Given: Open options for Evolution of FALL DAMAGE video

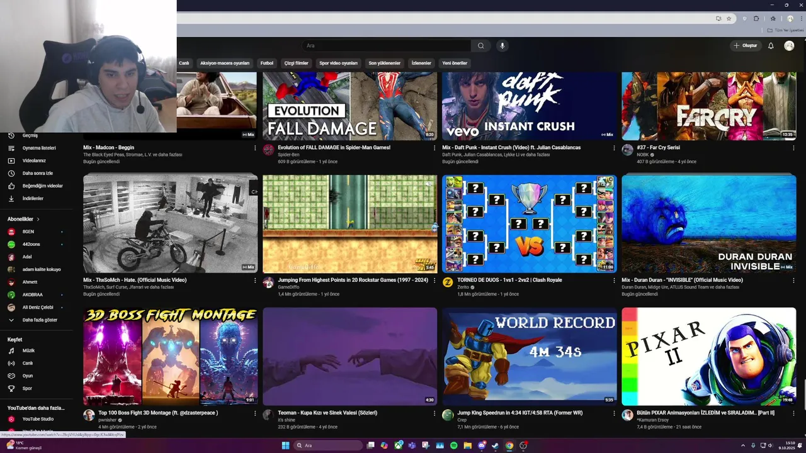Looking at the screenshot, I should [434, 148].
